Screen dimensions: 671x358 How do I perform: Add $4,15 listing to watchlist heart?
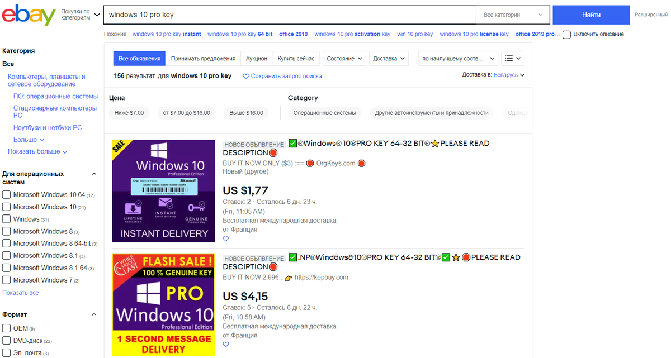tap(226, 345)
